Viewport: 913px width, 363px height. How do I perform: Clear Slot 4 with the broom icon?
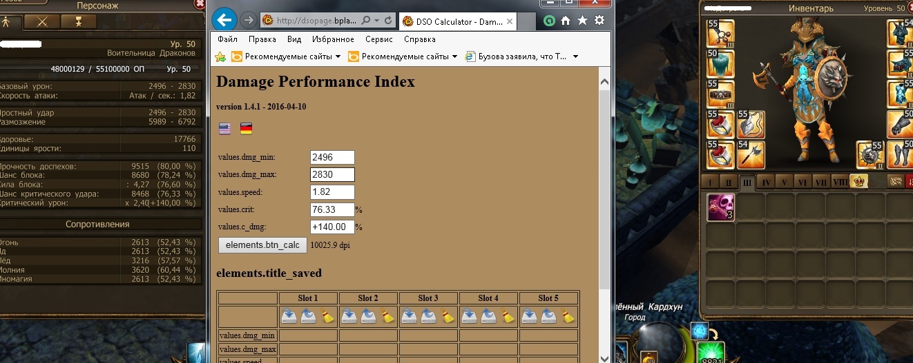click(507, 317)
